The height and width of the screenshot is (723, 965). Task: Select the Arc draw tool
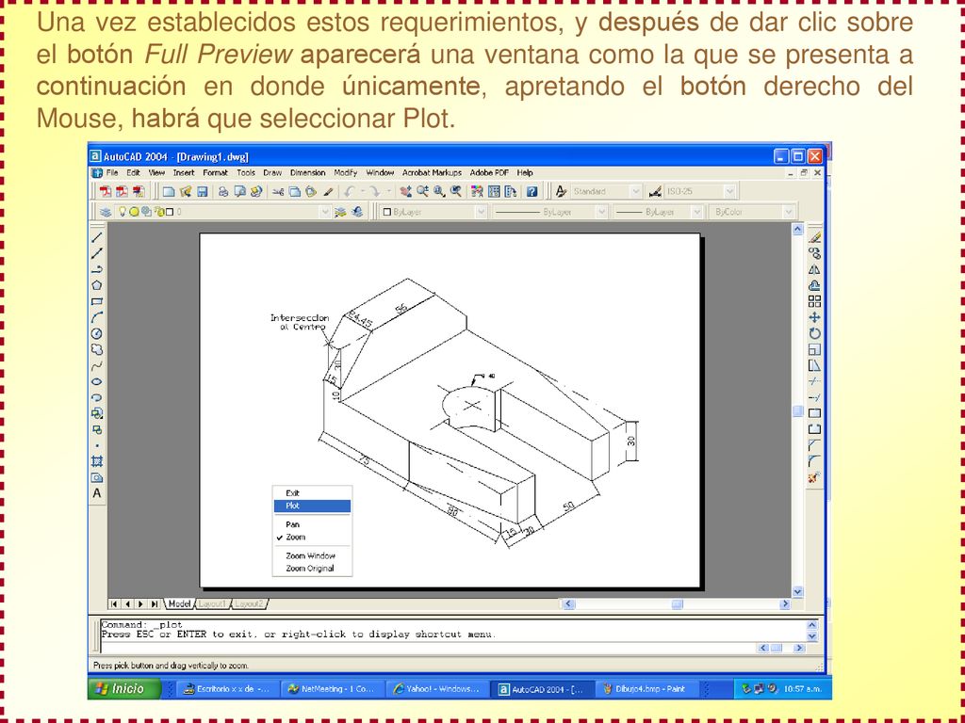[97, 317]
